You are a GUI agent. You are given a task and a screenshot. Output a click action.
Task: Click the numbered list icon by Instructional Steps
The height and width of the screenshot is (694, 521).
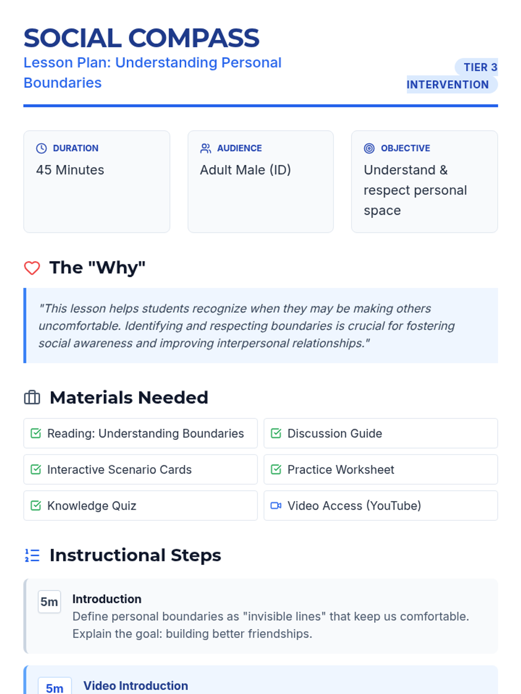[x=32, y=555]
